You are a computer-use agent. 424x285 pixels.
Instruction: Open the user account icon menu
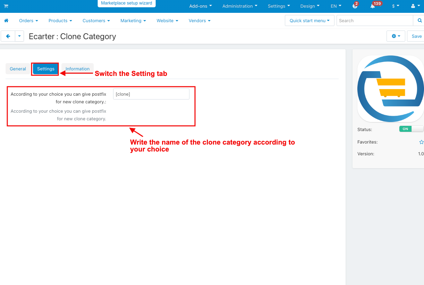tap(415, 6)
